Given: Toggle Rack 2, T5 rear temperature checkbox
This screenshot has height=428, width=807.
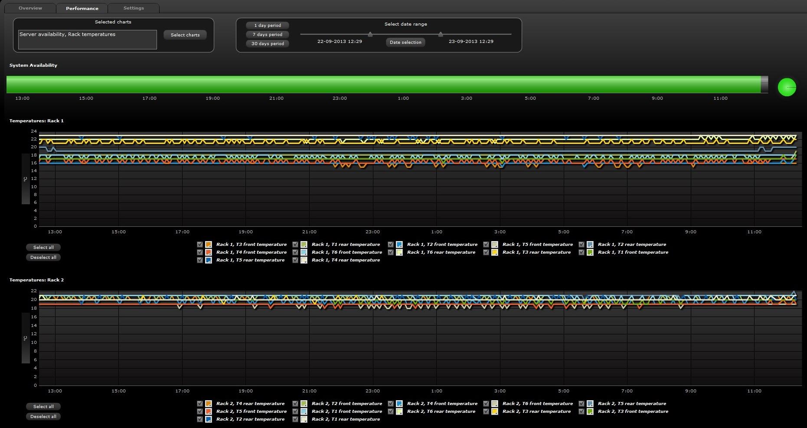Looking at the screenshot, I should tap(582, 404).
